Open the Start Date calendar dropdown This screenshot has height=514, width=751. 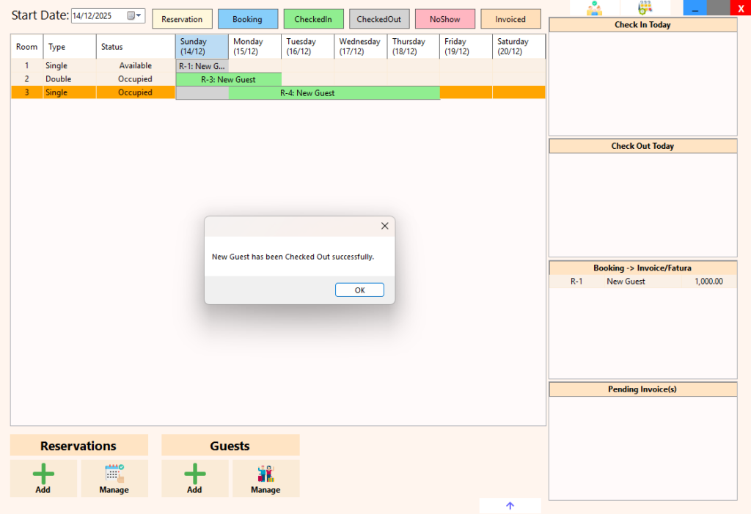134,16
